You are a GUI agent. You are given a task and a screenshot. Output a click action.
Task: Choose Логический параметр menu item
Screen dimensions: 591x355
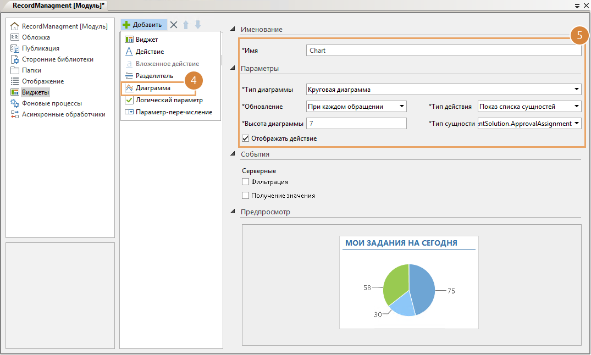pyautogui.click(x=169, y=100)
